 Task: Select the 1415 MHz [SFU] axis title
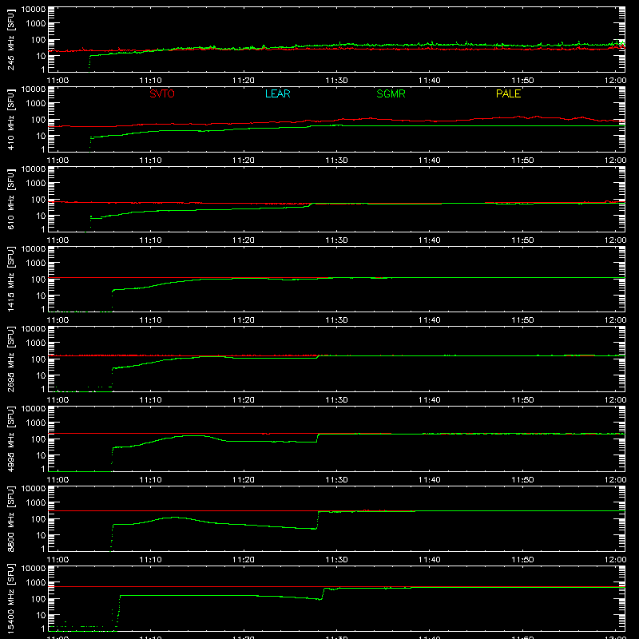pos(10,279)
